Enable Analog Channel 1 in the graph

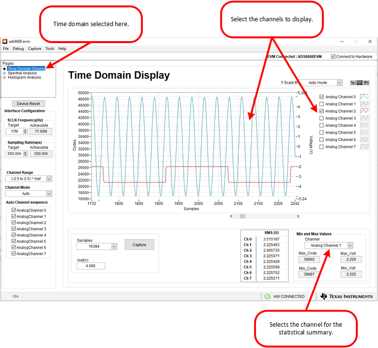coord(322,104)
